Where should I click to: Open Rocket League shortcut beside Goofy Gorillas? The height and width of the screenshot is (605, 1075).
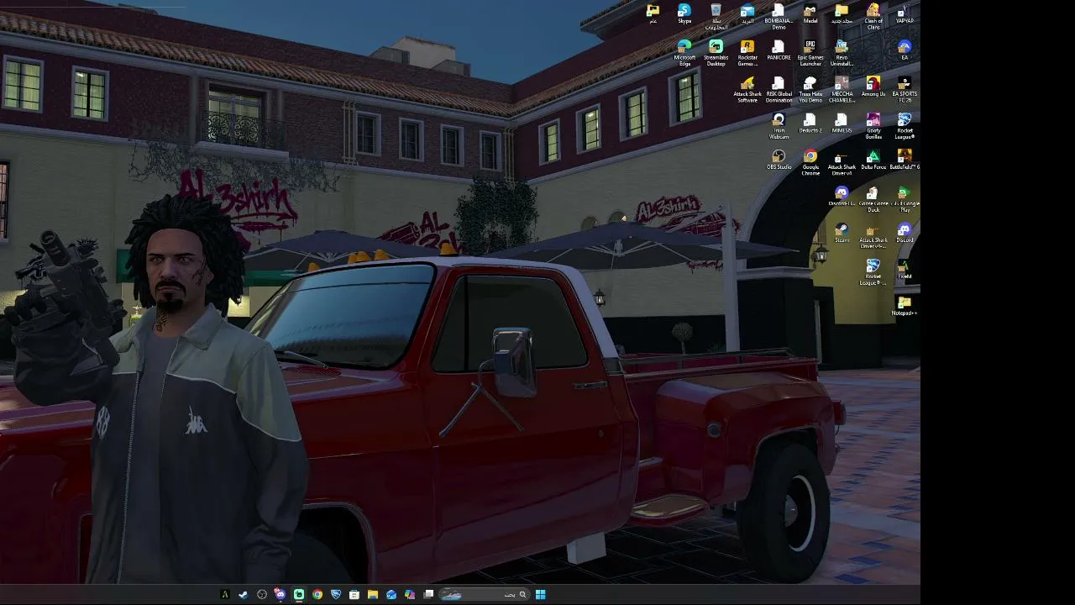pos(905,127)
